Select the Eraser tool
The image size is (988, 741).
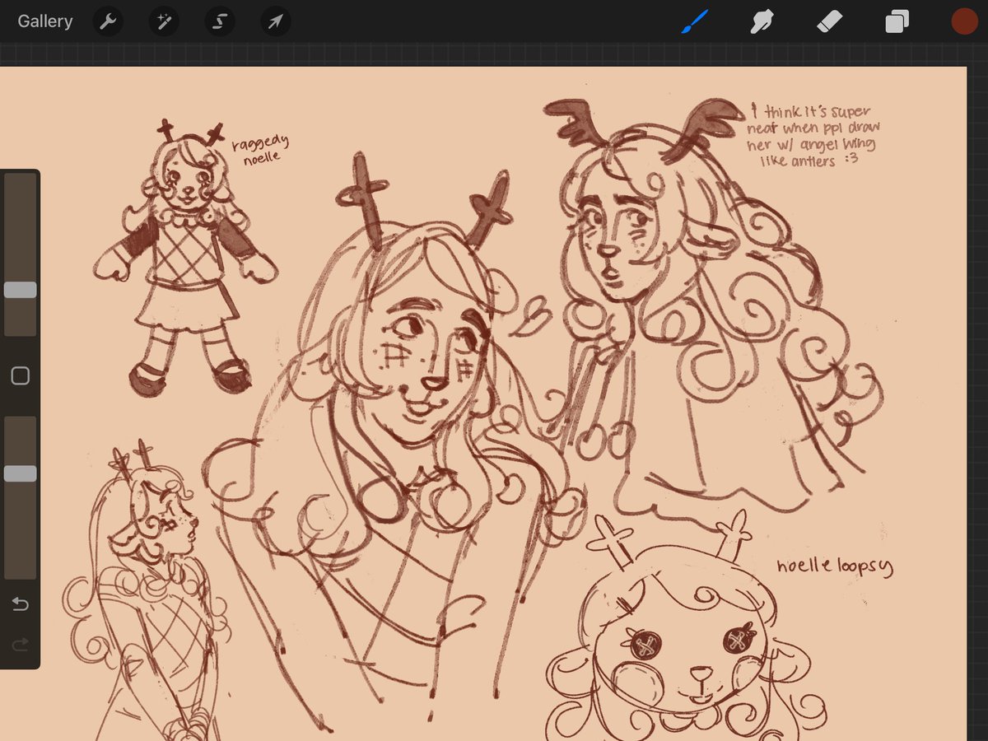830,21
